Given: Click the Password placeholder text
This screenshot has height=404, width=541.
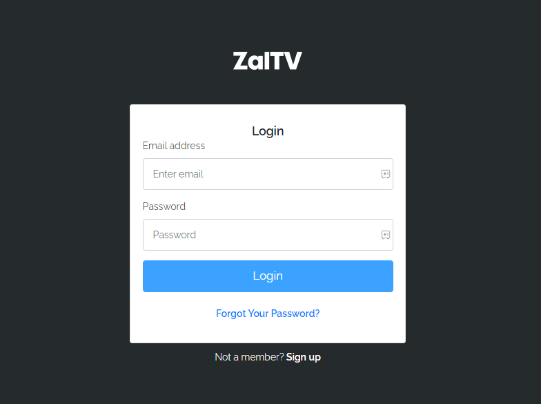Looking at the screenshot, I should point(174,235).
